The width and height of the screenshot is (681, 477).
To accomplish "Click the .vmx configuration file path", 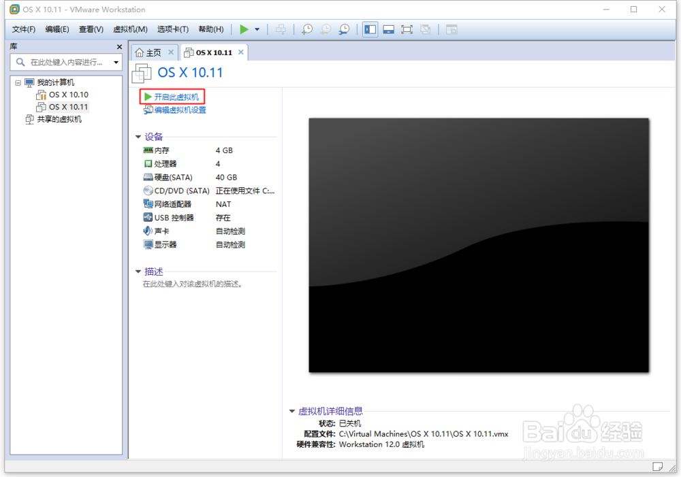I will [x=424, y=433].
